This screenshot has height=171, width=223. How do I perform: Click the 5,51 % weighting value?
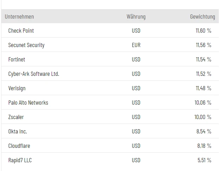click(x=204, y=160)
